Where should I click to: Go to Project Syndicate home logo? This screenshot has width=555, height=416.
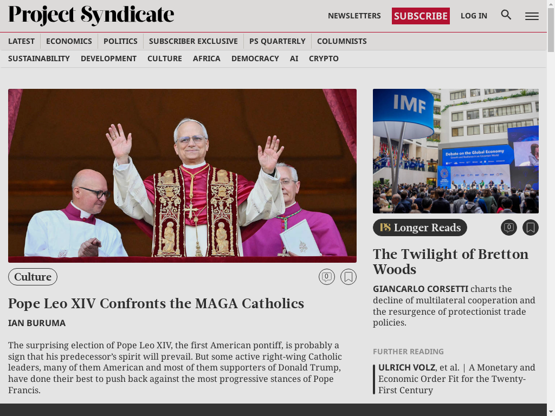[x=91, y=15]
